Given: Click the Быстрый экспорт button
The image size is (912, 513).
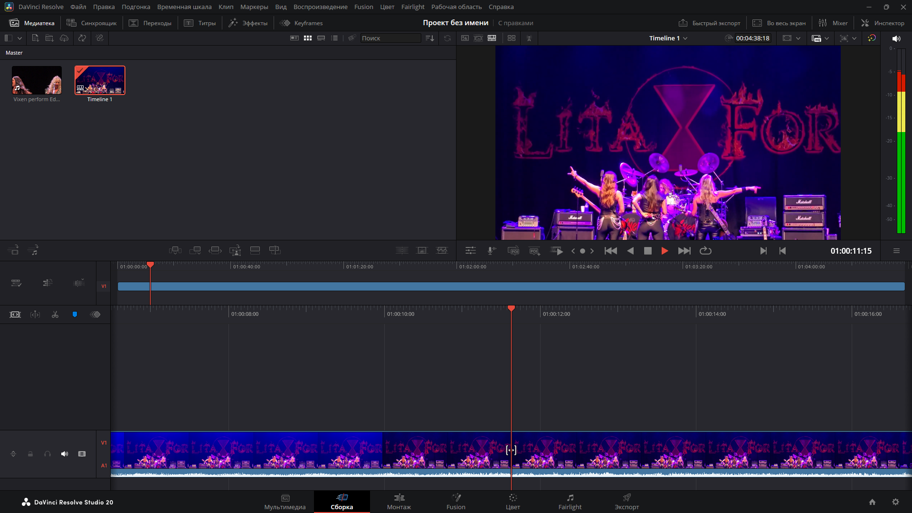Looking at the screenshot, I should coord(710,23).
